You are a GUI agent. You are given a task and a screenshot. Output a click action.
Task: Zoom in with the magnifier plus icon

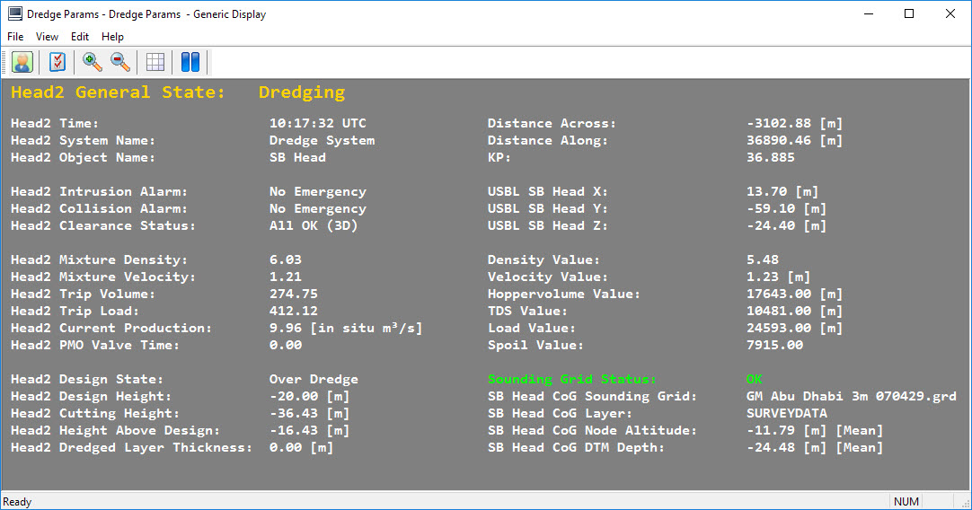[x=92, y=62]
